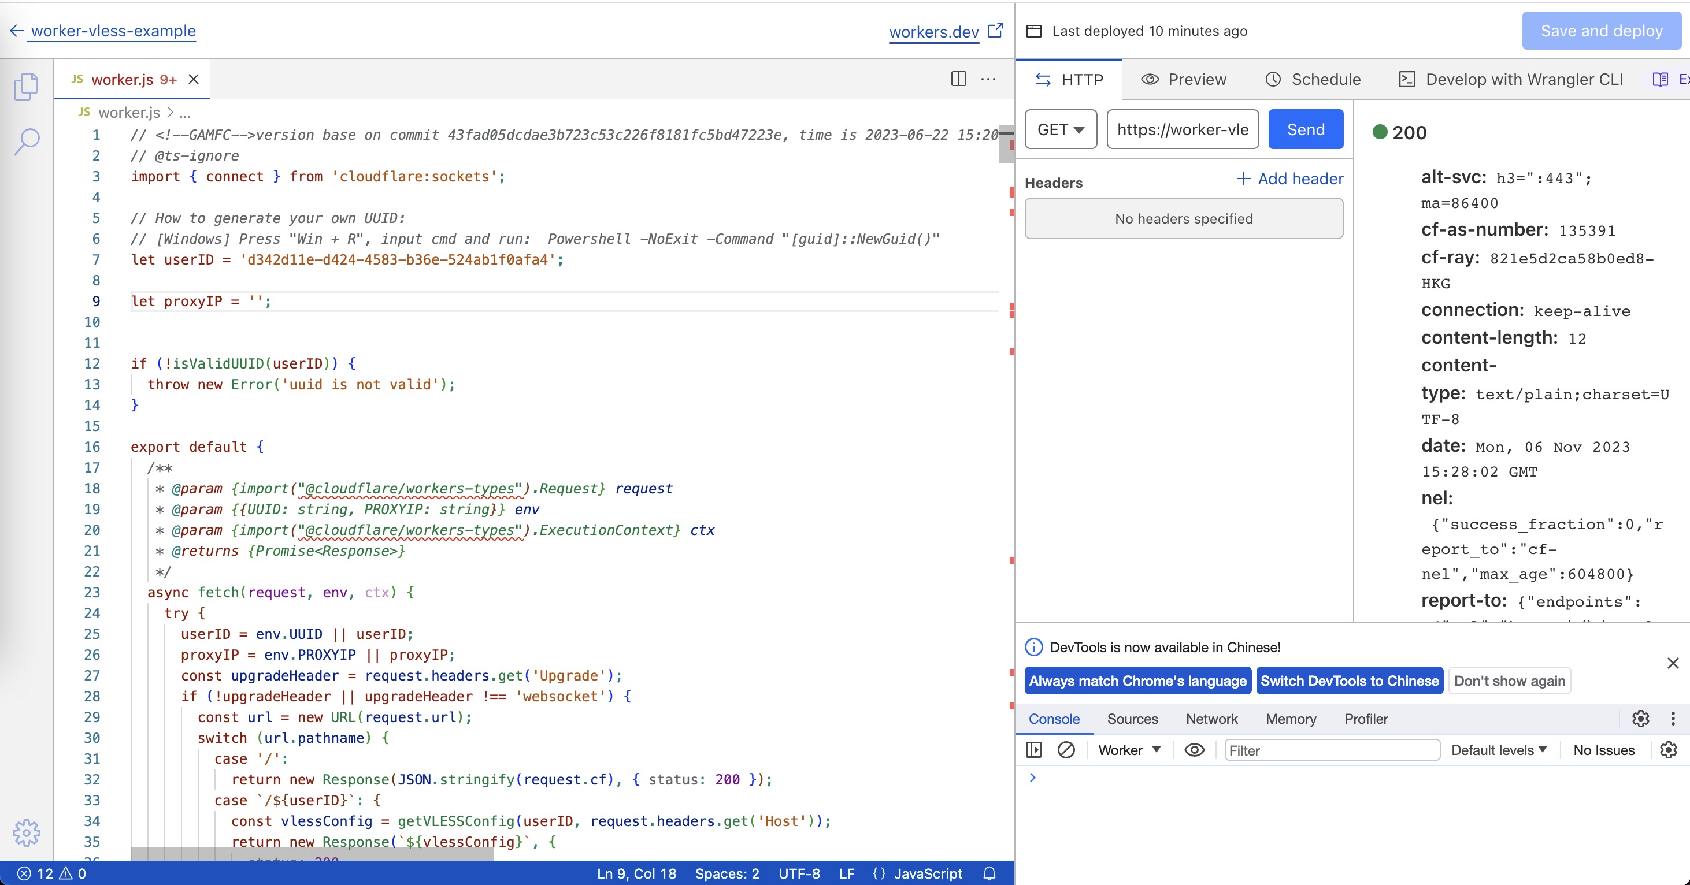Clear the DevTools console
Screen dimensions: 1690x885
click(1067, 750)
